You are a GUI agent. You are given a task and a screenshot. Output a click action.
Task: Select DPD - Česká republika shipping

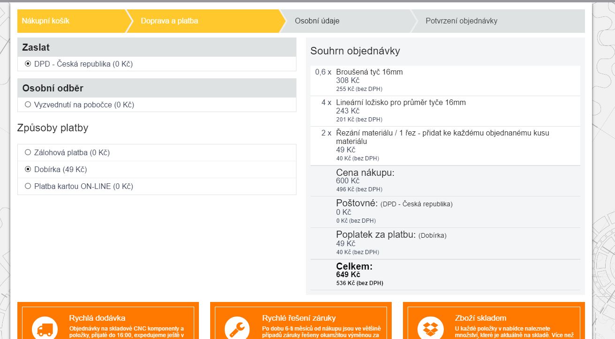click(x=28, y=64)
